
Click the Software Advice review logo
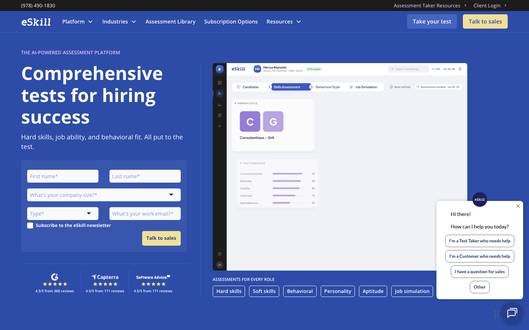[153, 277]
